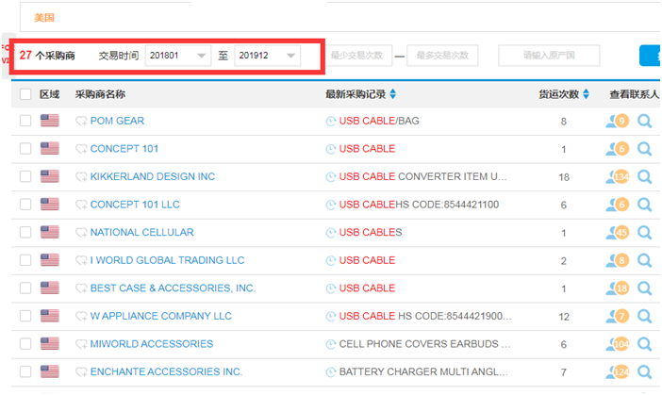Viewport: 662px width, 395px height.
Task: Click the follow icon before CONCEPT 101 LLC
Action: pyautogui.click(x=81, y=205)
